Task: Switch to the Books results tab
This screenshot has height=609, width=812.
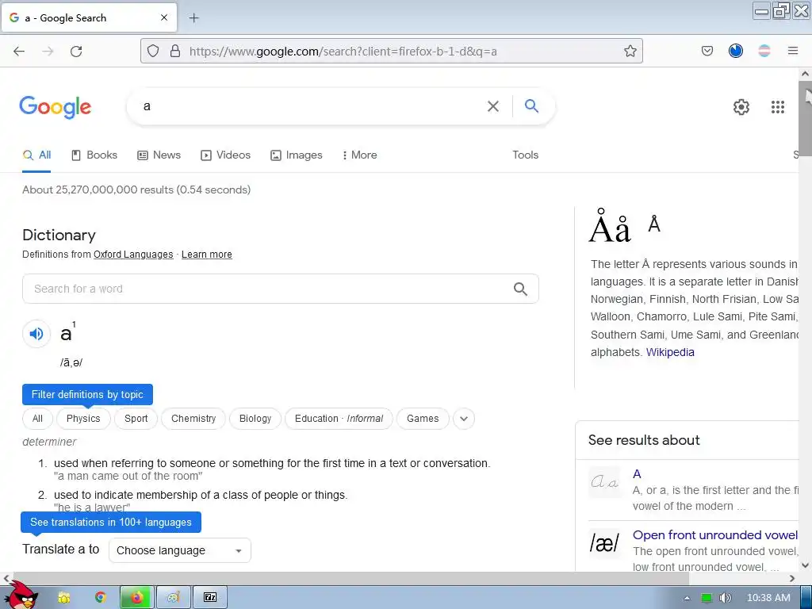Action: (x=94, y=155)
